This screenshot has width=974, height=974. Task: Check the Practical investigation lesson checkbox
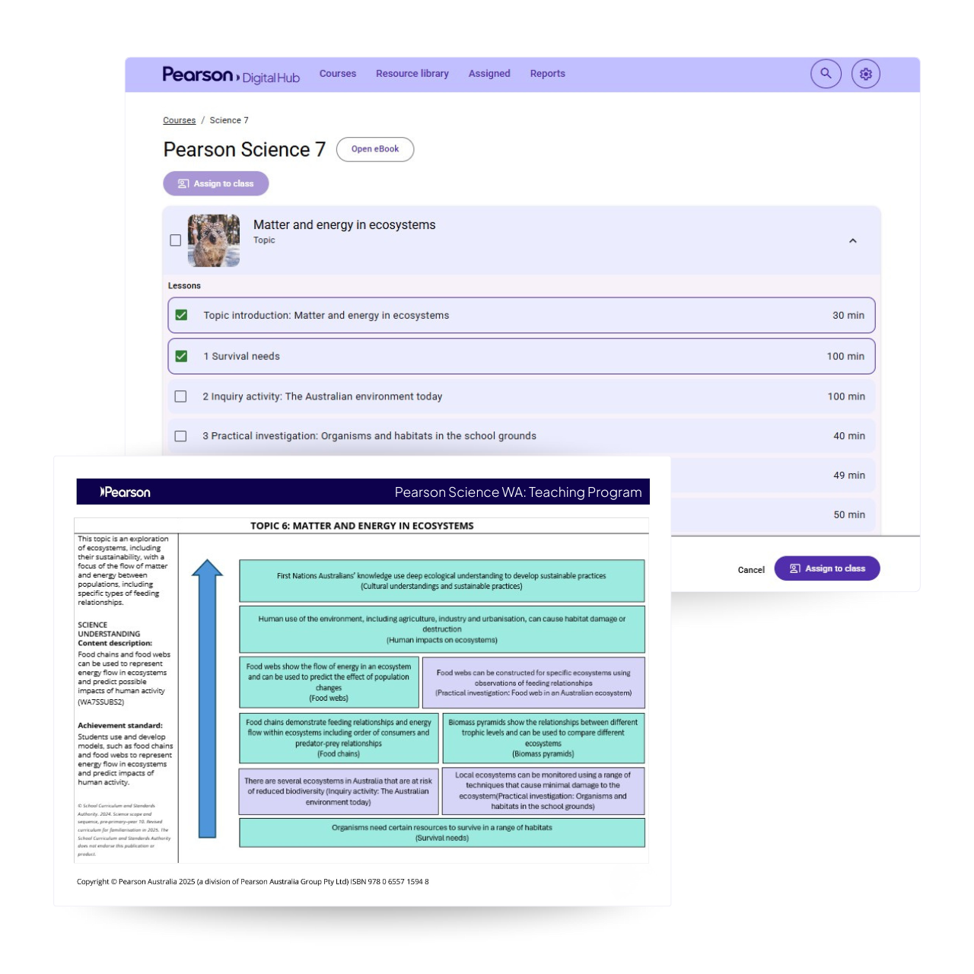pyautogui.click(x=180, y=436)
